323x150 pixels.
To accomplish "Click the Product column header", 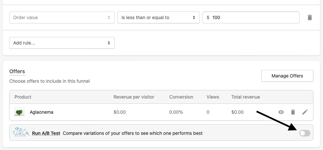I will [23, 97].
